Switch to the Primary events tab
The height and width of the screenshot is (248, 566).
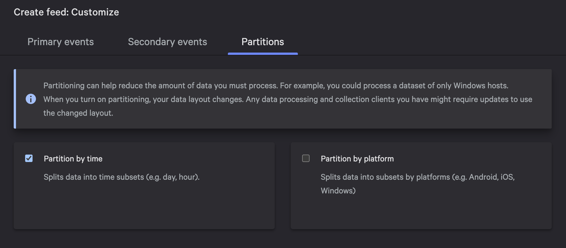[61, 42]
